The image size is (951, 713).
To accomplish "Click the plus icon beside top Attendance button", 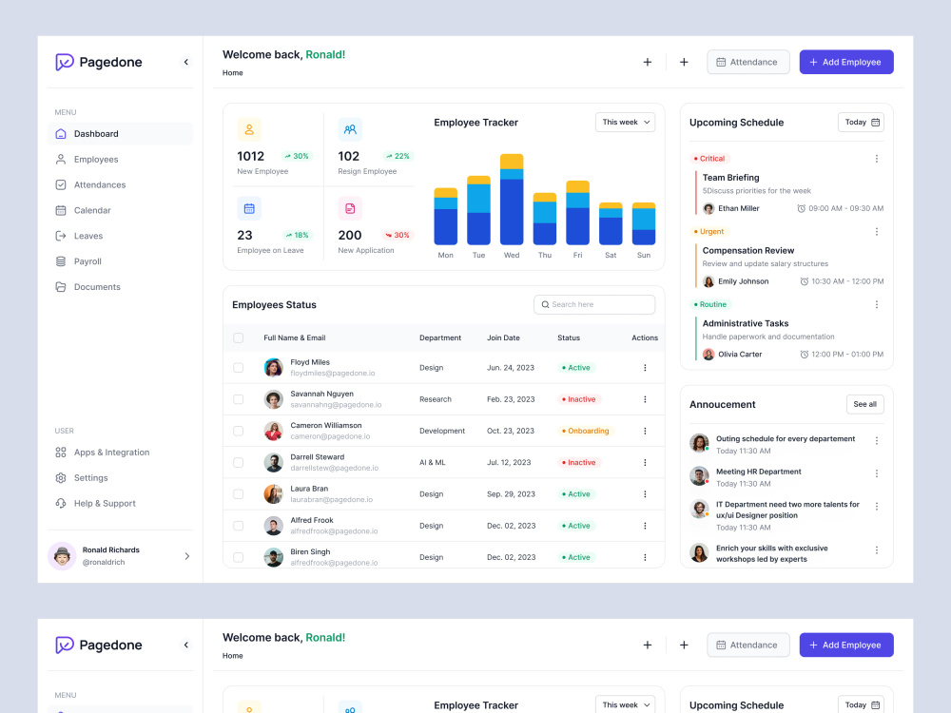I will pos(684,62).
